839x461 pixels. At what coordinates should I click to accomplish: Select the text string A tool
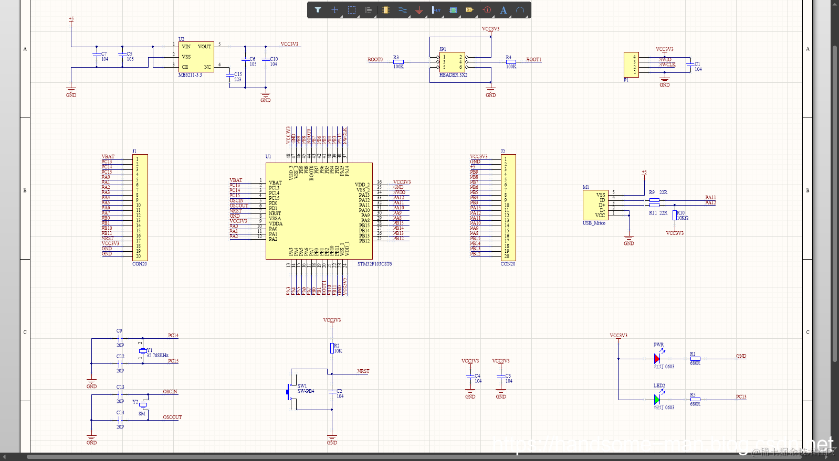(x=503, y=10)
